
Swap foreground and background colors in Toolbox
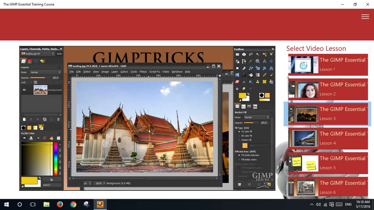pos(248,94)
